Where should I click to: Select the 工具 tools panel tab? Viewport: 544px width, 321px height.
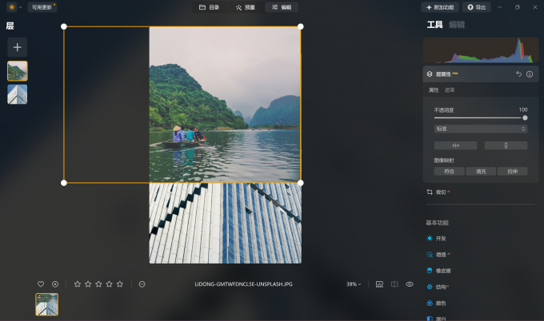point(434,25)
